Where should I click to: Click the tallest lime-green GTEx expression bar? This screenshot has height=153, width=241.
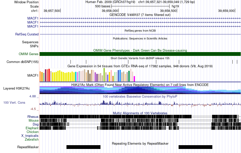click(104, 75)
